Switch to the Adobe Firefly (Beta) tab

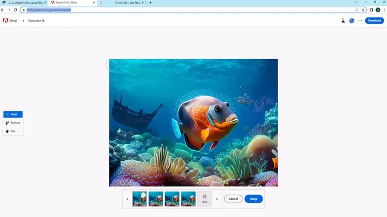click(73, 2)
